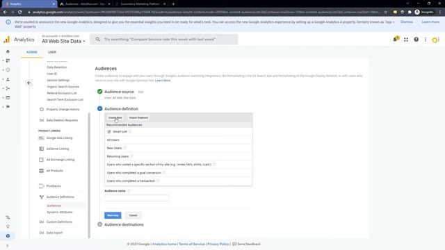Screen dimensions: 445x250
Task: Select the All Users audience
Action: pyautogui.click(x=178, y=140)
